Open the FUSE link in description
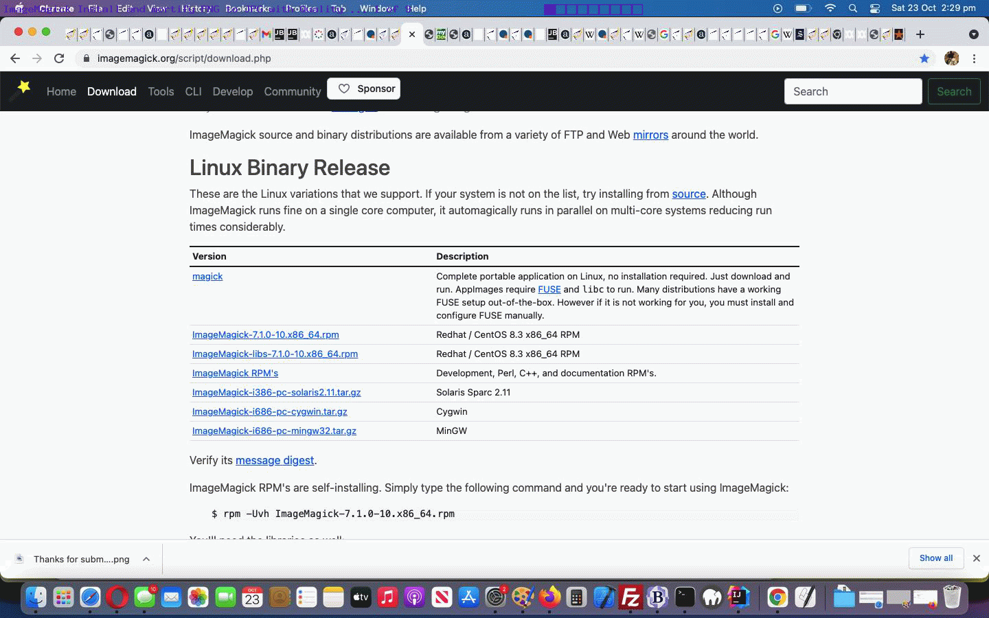 tap(549, 289)
